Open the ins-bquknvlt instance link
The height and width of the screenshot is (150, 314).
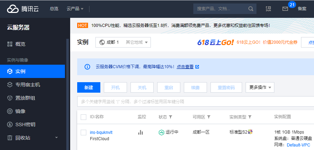point(101,132)
